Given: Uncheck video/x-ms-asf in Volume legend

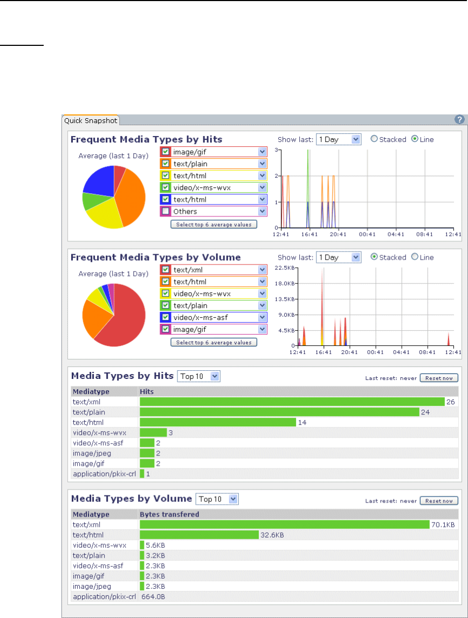Looking at the screenshot, I should pos(166,317).
